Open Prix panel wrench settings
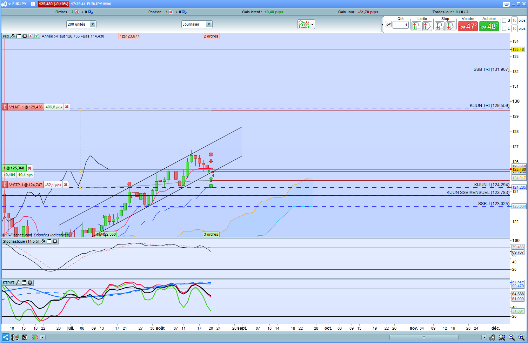 [13, 36]
